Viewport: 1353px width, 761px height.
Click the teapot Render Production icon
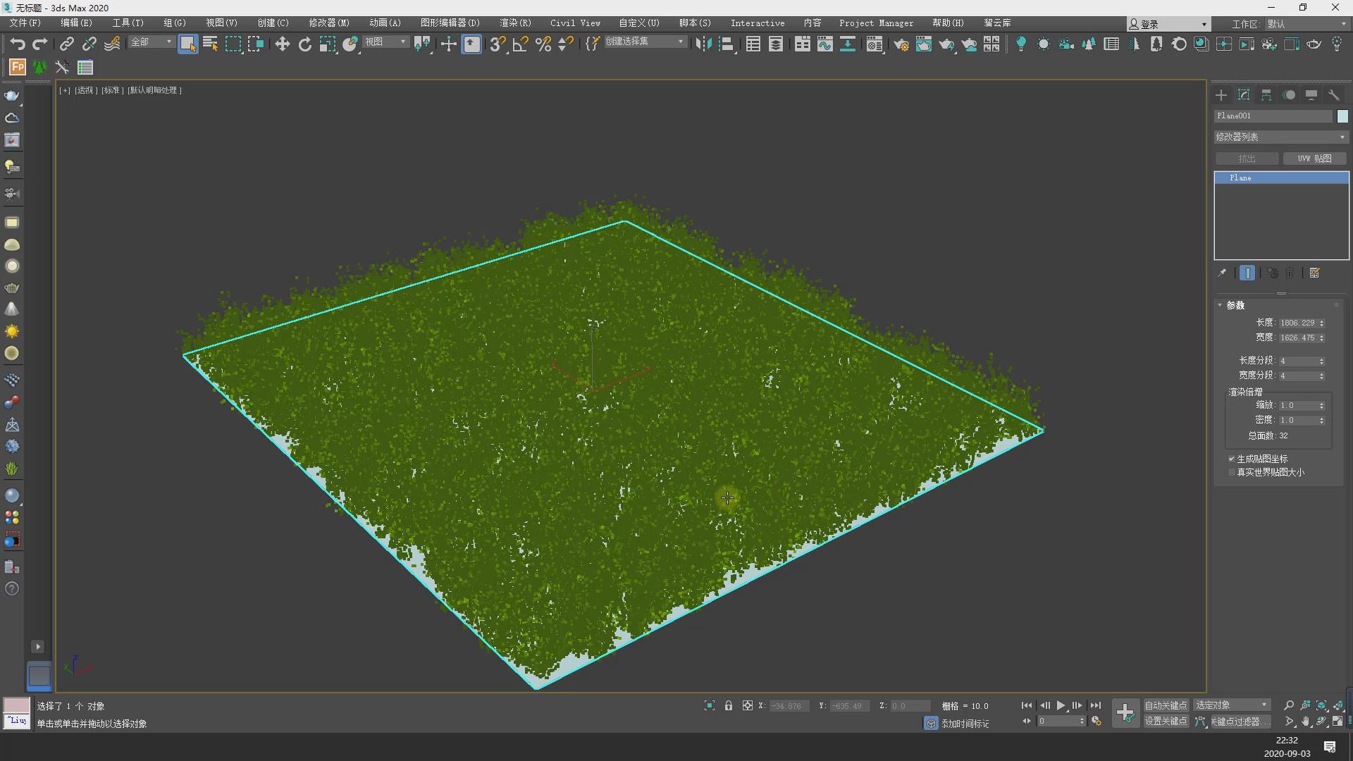(946, 44)
